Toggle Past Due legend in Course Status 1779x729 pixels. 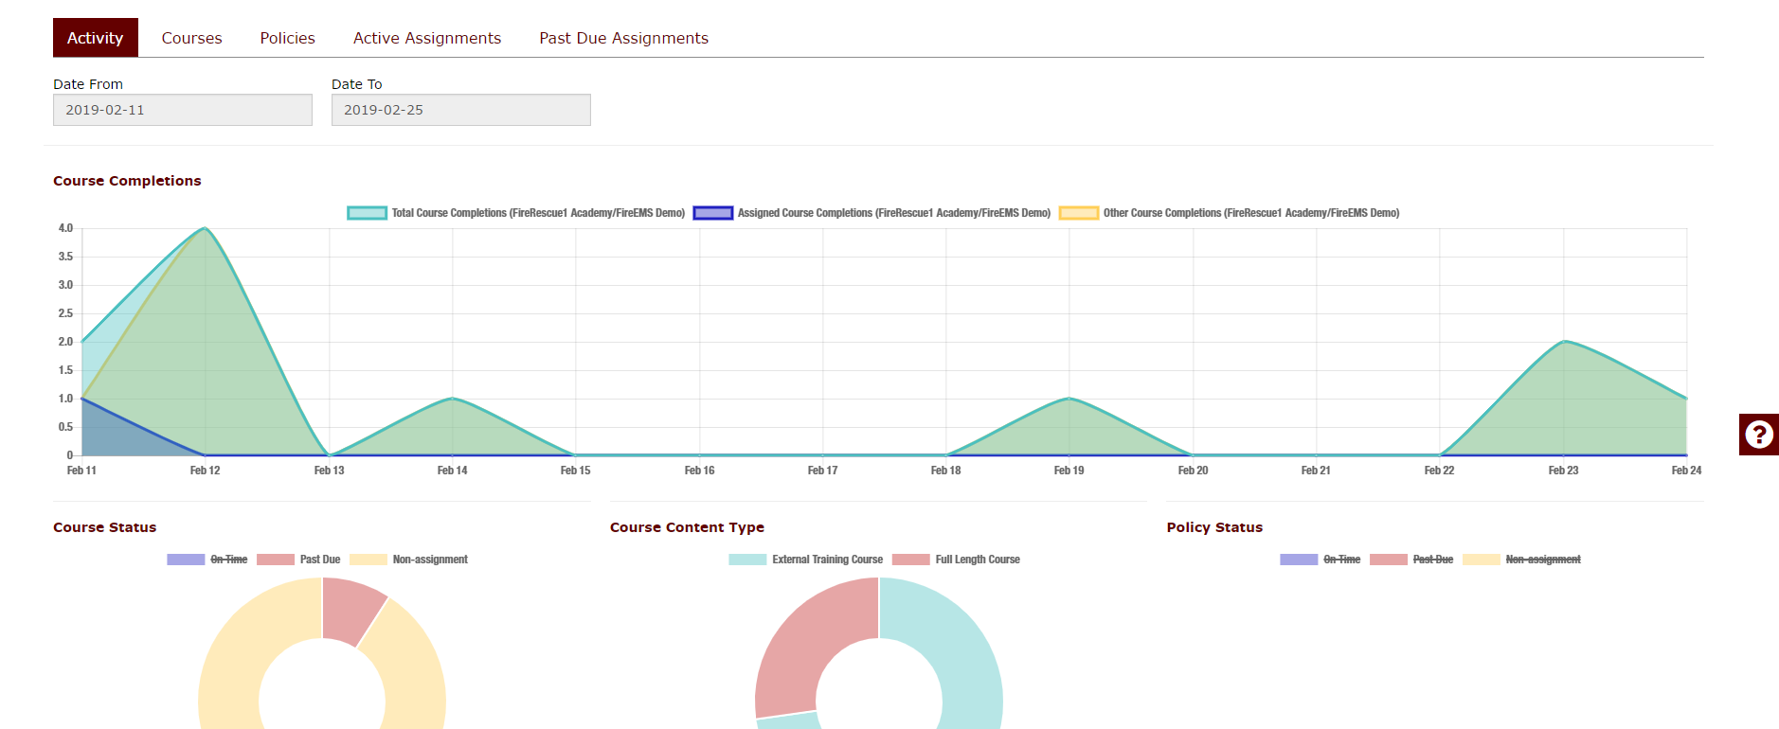298,560
